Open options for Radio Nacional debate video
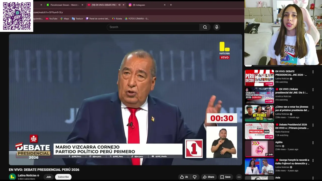 (x=313, y=125)
